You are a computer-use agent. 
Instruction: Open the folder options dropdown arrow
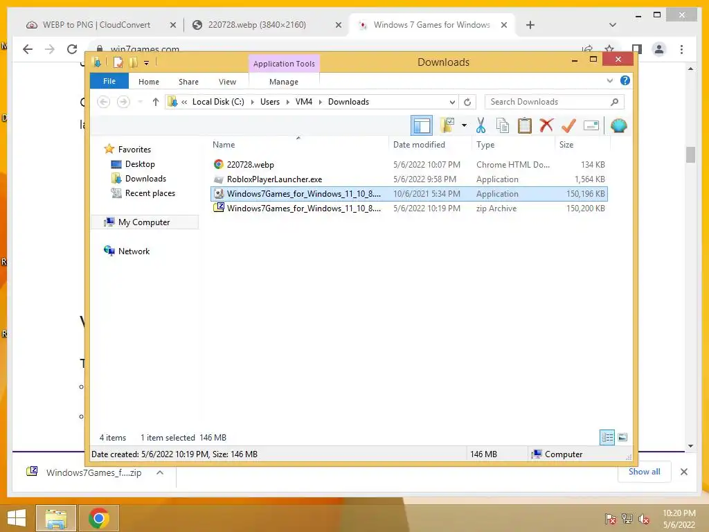[464, 125]
